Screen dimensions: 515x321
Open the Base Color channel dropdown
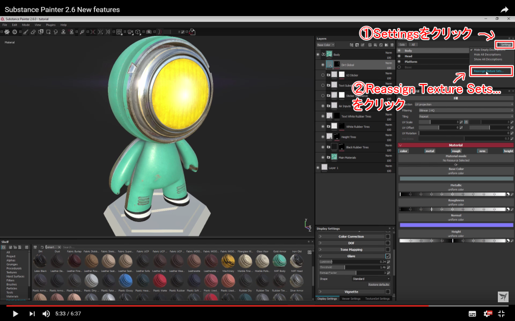(326, 45)
